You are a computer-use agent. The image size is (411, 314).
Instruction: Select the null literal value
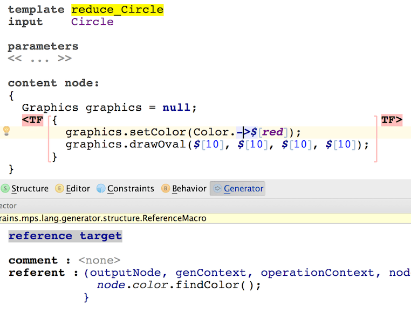176,108
